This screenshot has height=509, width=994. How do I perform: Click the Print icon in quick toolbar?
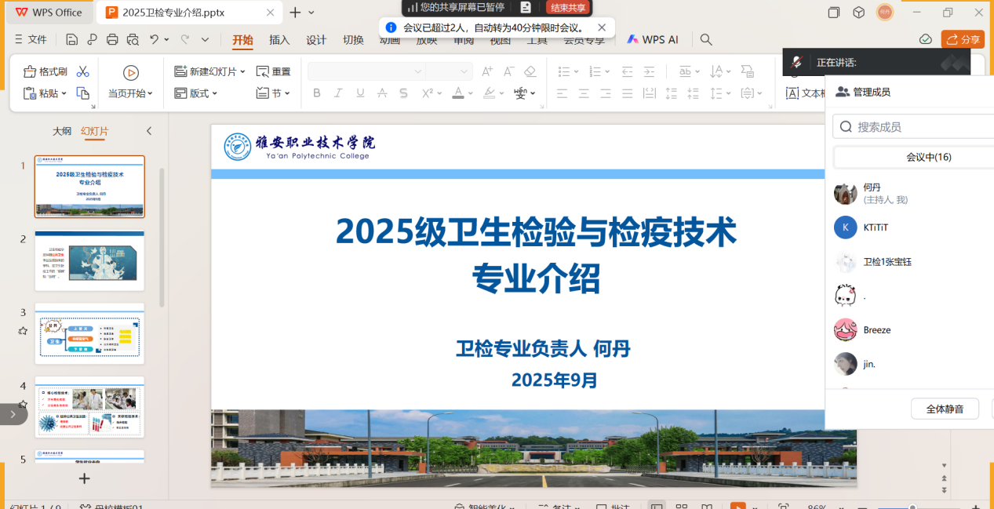point(112,39)
